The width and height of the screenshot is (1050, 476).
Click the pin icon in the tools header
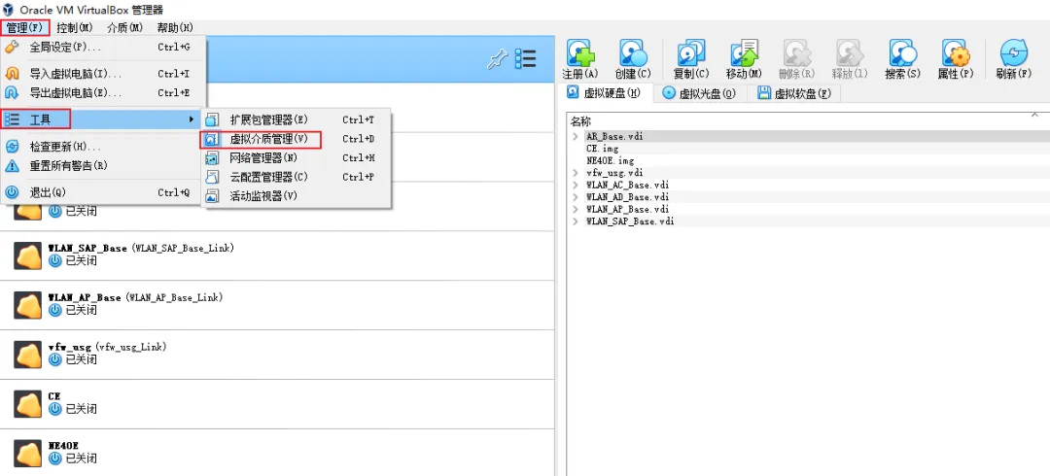point(497,59)
